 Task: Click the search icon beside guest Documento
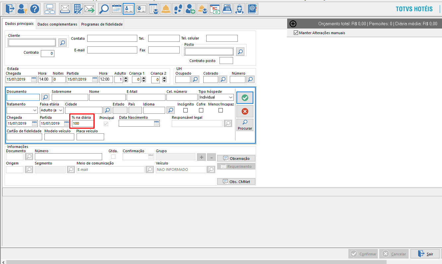point(45,97)
